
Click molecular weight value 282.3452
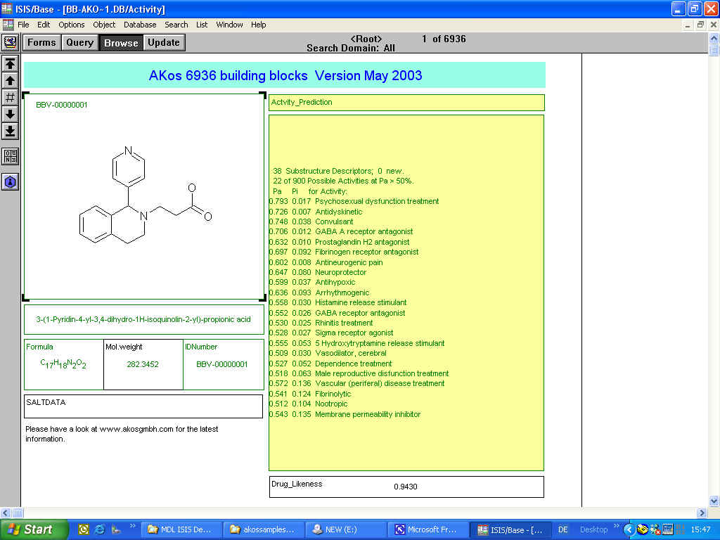pos(143,365)
